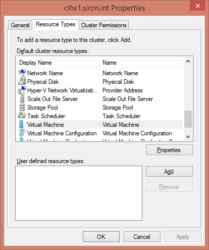Click the Task Scheduler resource icon

point(22,116)
